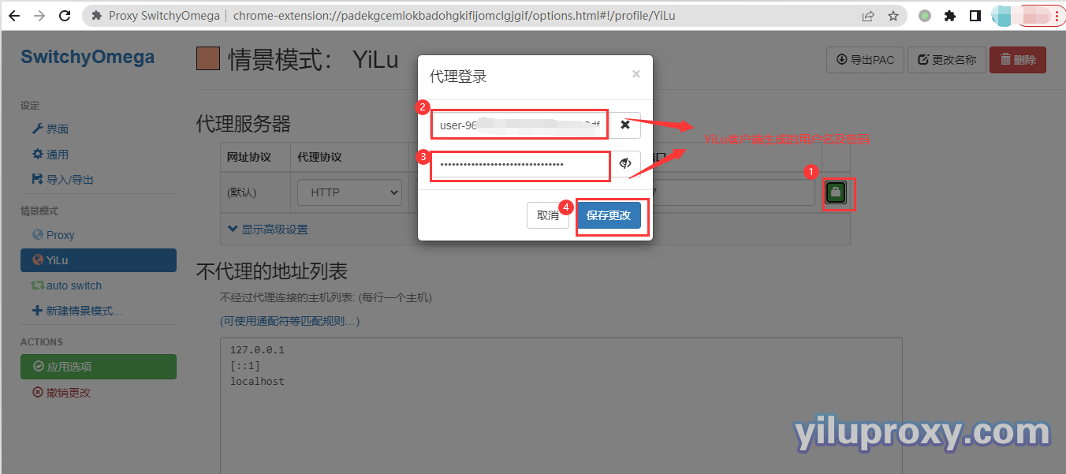Click the SwitchyOmega green circle extension icon
This screenshot has width=1066, height=474.
[x=925, y=16]
